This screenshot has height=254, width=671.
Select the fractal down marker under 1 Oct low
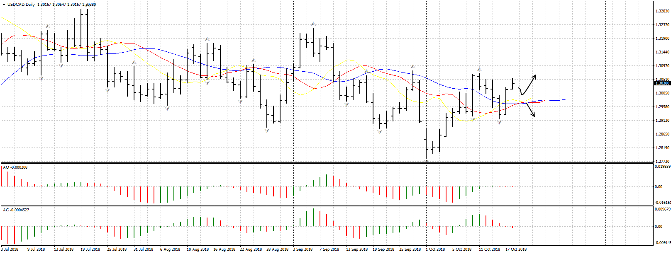(426, 161)
